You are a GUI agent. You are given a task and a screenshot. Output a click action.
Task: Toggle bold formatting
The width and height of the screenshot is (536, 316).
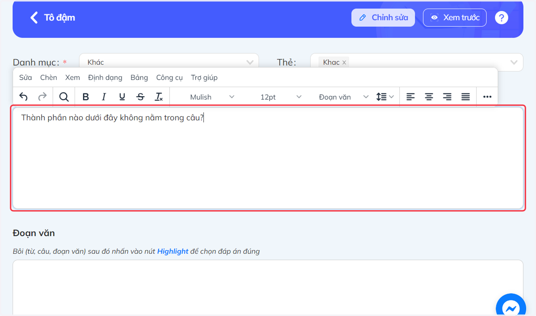point(86,97)
